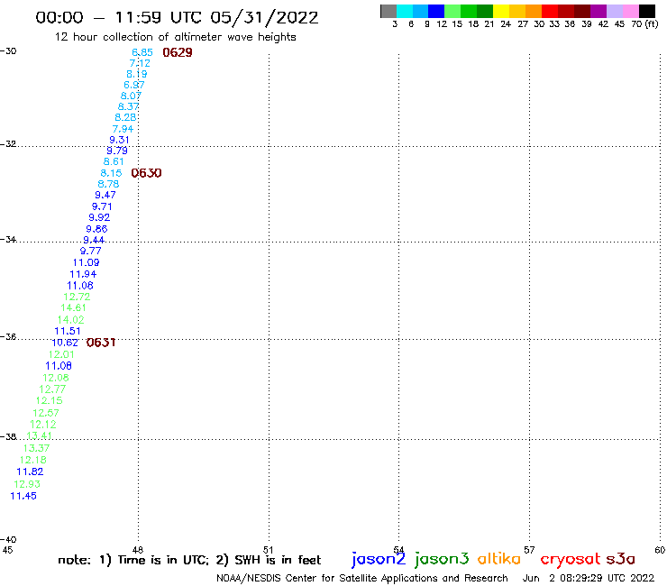Click the 'Time is in UTC' footnote
This screenshot has width=667, height=586.
[x=163, y=560]
